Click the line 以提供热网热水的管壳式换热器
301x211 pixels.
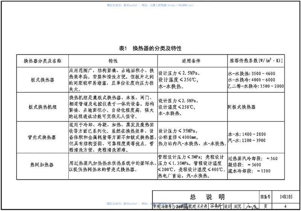(x=103, y=170)
